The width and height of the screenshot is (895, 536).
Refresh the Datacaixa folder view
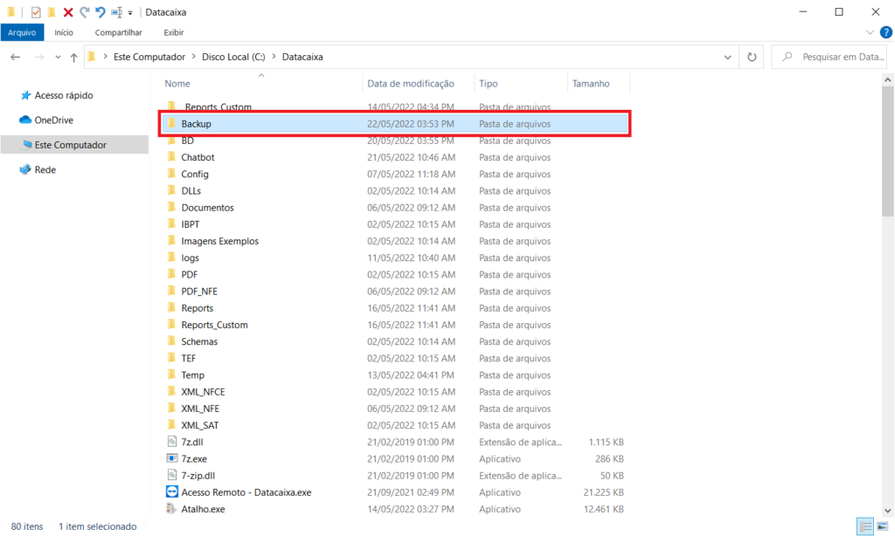point(751,57)
